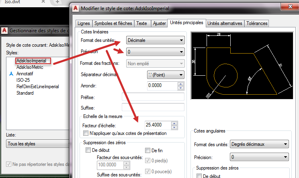Screen dimensions: 299x178
Task: Increase Facteur des sous-unités with up arrow
Action: [x=127, y=163]
